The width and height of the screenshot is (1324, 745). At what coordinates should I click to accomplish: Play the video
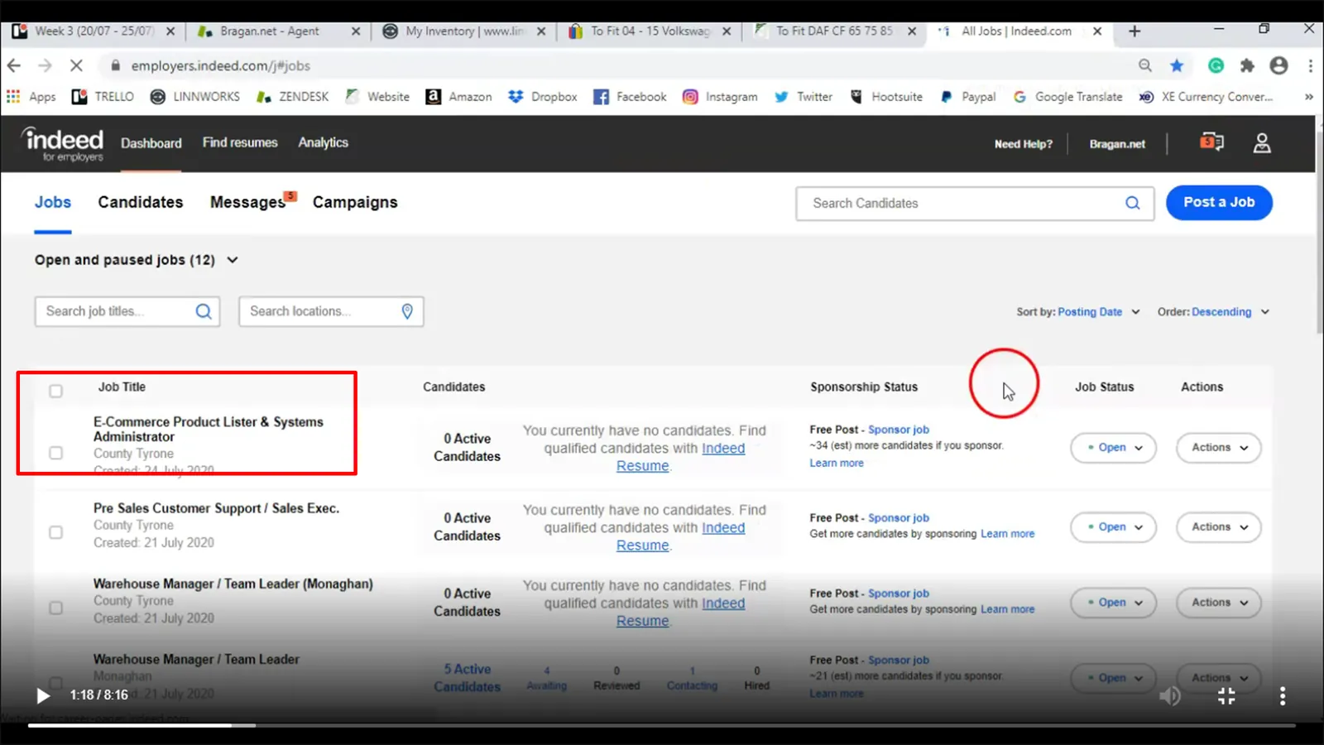[x=43, y=696]
